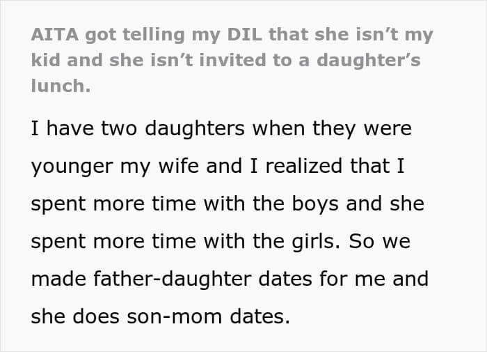The height and width of the screenshot is (352, 487).
Task: Click "daughter's" in the gray heading
Action: (x=369, y=61)
